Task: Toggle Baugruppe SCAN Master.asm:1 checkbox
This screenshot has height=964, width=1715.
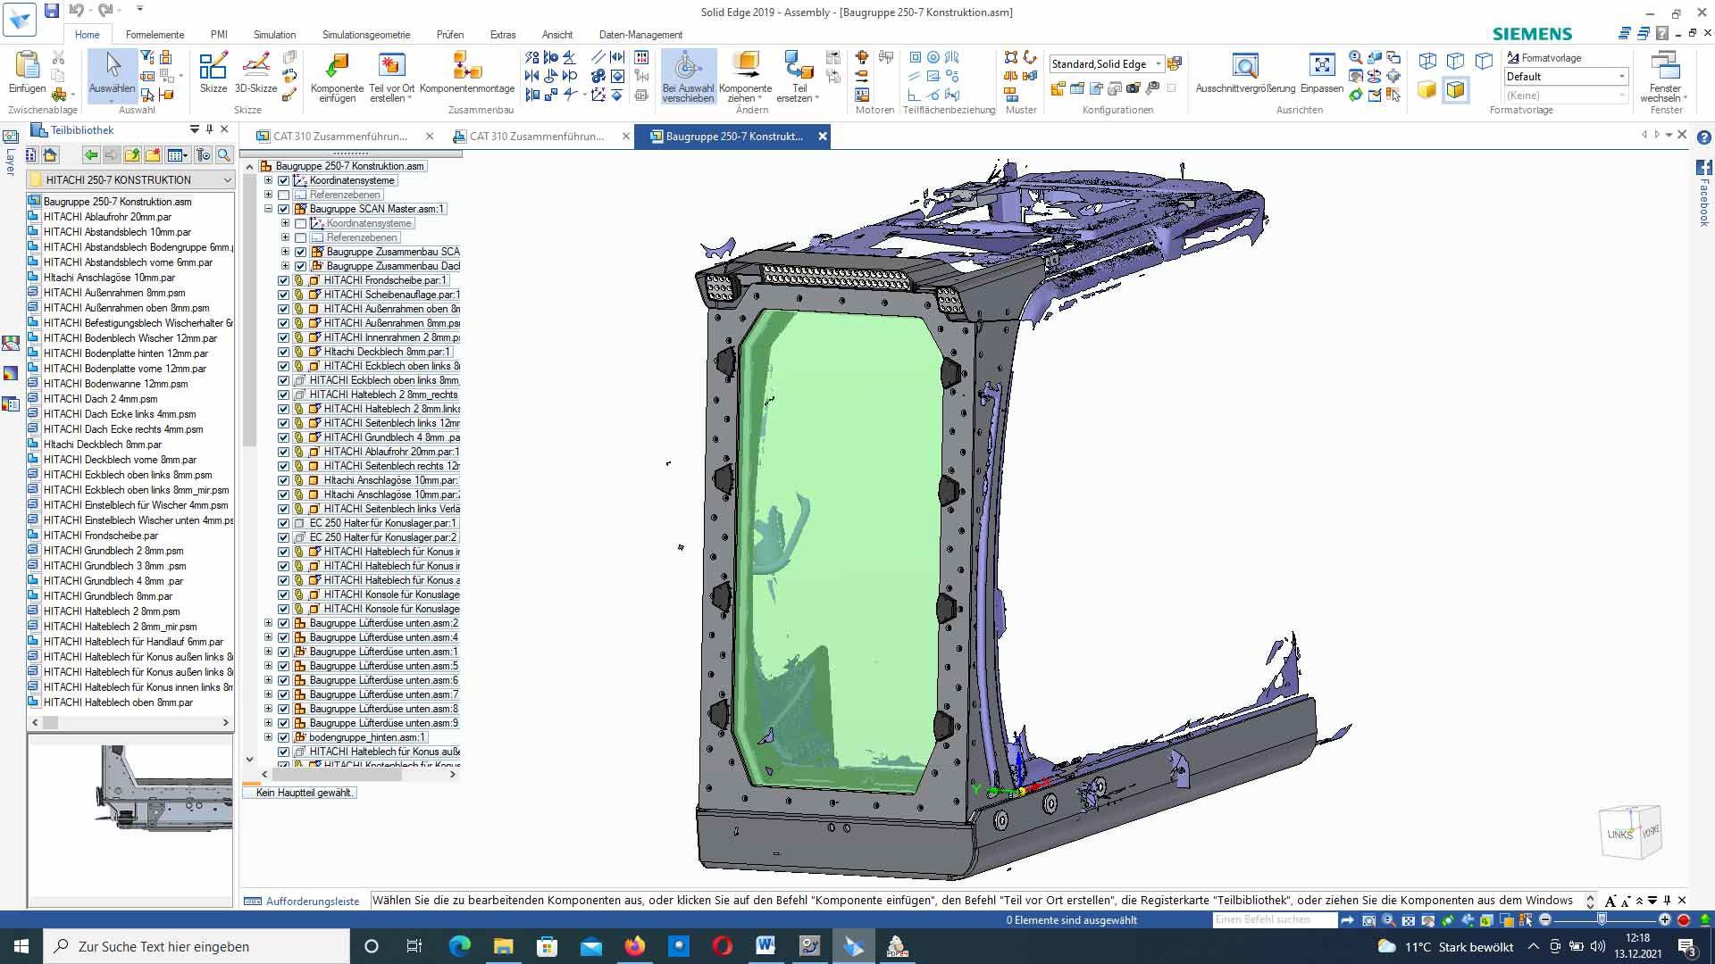Action: pyautogui.click(x=284, y=209)
